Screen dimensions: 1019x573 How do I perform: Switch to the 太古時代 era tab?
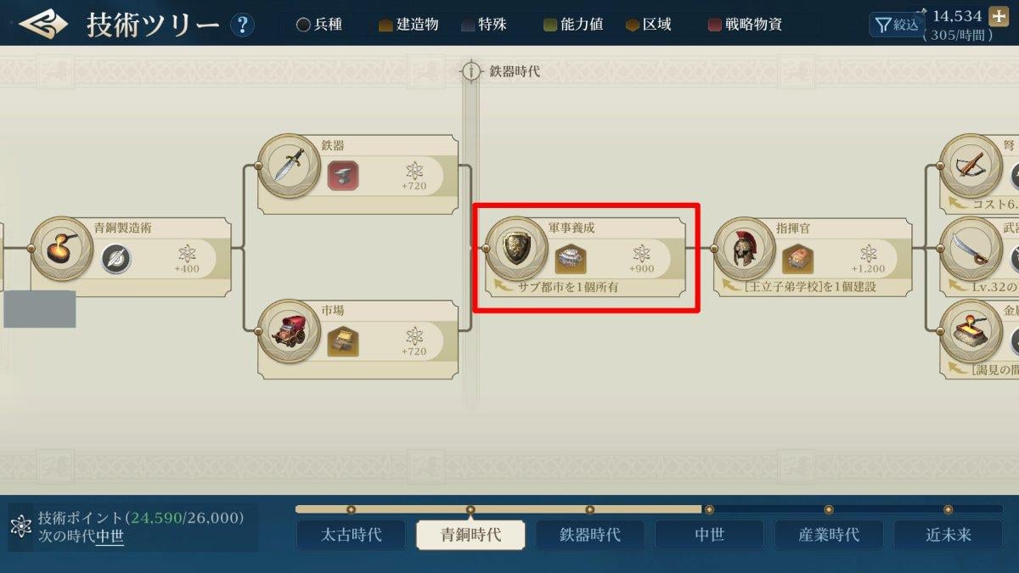click(351, 535)
